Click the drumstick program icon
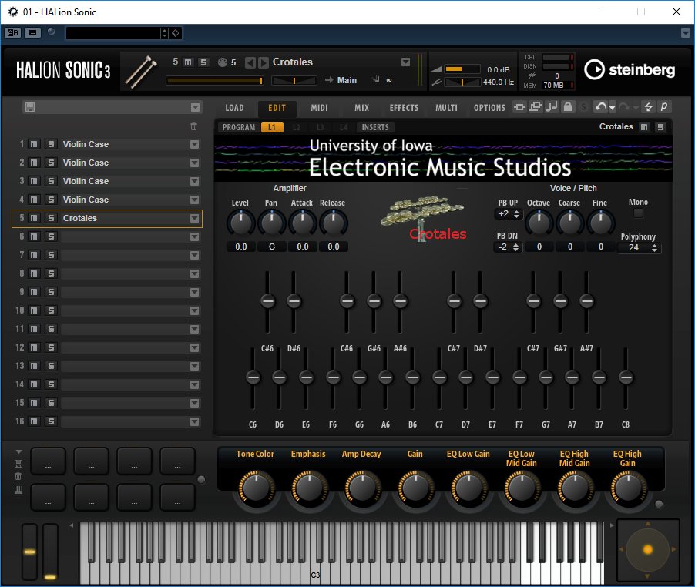The image size is (695, 587). coord(141,72)
